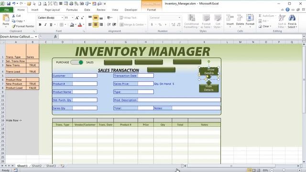Toggle Bold formatting
Viewport: 306px width, 172px height.
click(x=40, y=24)
